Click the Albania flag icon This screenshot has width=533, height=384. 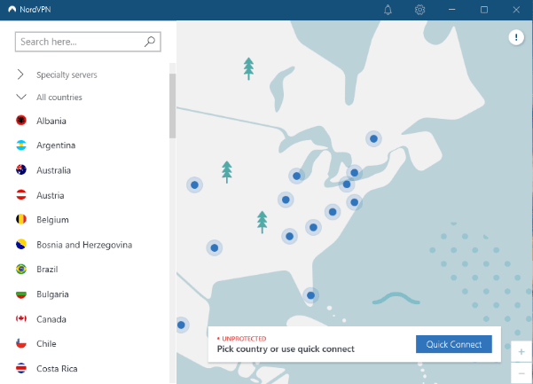21,121
